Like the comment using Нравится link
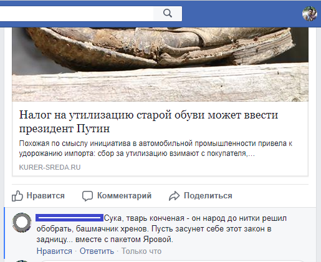The image size is (321, 262). click(x=54, y=251)
